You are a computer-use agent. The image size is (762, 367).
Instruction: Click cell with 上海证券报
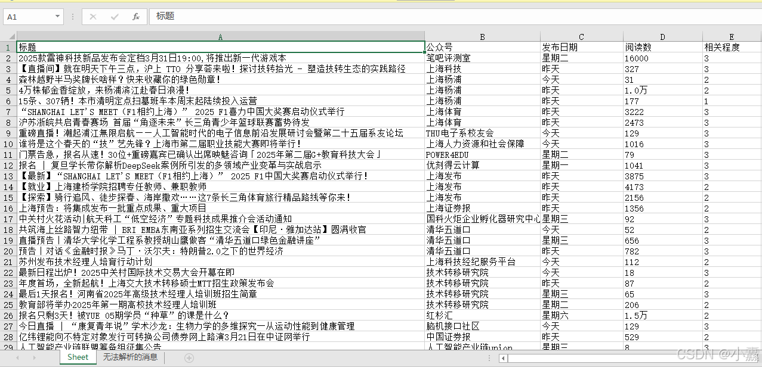[482, 208]
